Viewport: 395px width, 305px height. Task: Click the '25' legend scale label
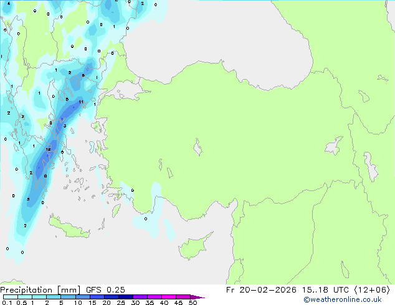point(121,303)
